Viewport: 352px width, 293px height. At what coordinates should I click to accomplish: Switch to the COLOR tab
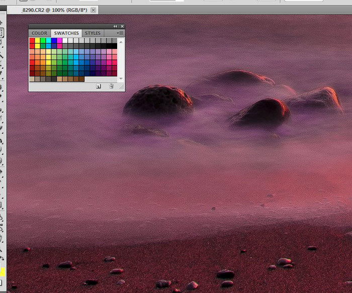(39, 33)
